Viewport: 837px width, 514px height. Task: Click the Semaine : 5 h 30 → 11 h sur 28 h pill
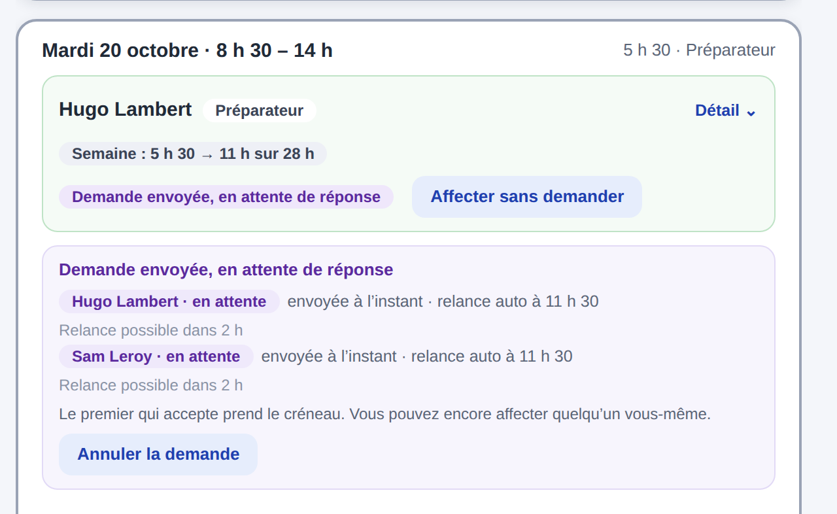point(193,154)
